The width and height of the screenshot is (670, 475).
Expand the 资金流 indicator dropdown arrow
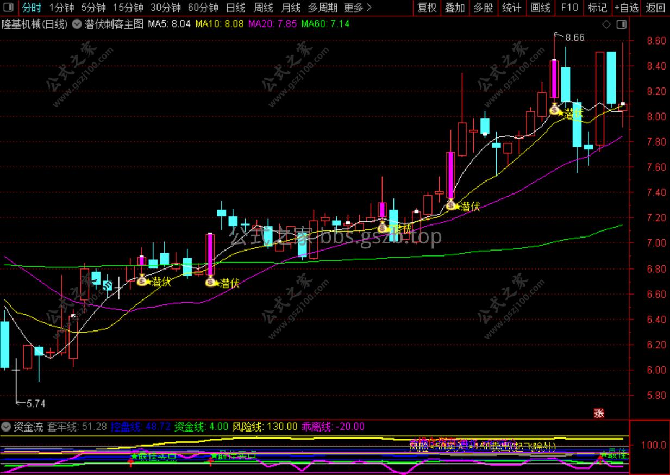tap(6, 427)
